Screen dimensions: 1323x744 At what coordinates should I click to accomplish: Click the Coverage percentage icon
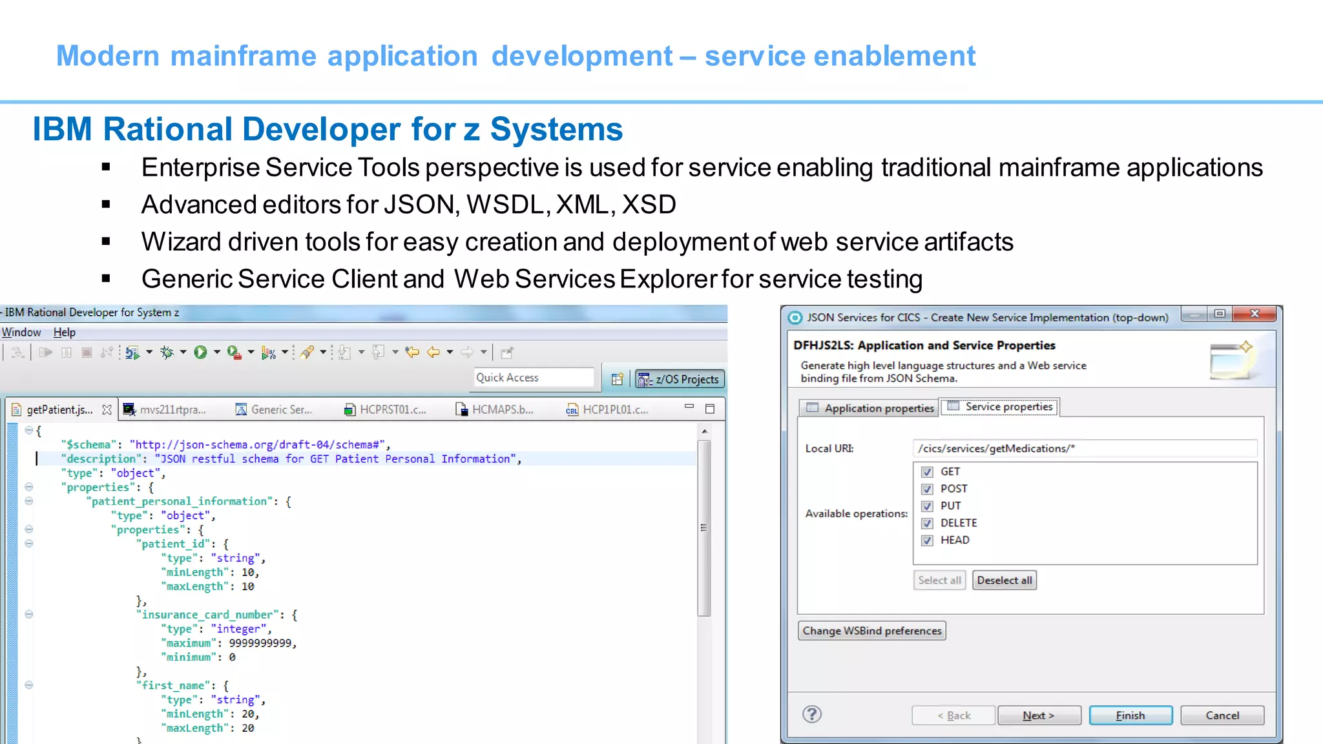(x=268, y=353)
